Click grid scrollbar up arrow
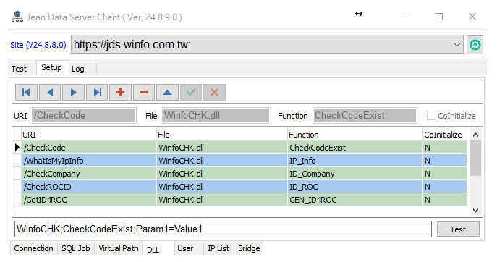The image size is (497, 262). tap(475, 135)
